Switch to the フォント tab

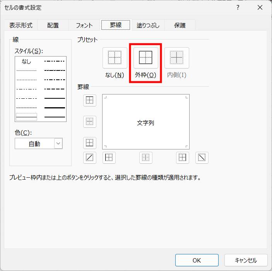(84, 25)
